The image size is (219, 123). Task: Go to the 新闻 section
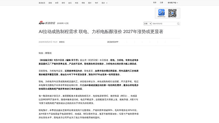coord(50,3)
